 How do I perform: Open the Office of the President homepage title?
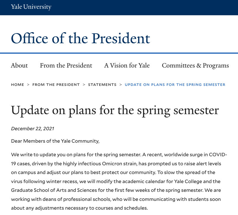pyautogui.click(x=81, y=38)
